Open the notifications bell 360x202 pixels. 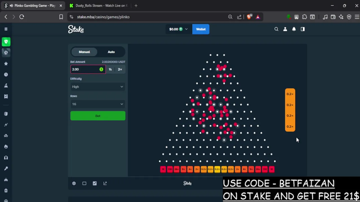[294, 29]
